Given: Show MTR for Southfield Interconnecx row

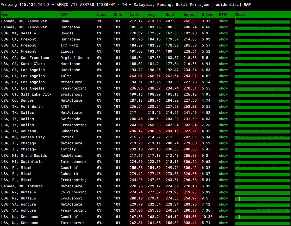Looking at the screenshot, I should 223,162.
